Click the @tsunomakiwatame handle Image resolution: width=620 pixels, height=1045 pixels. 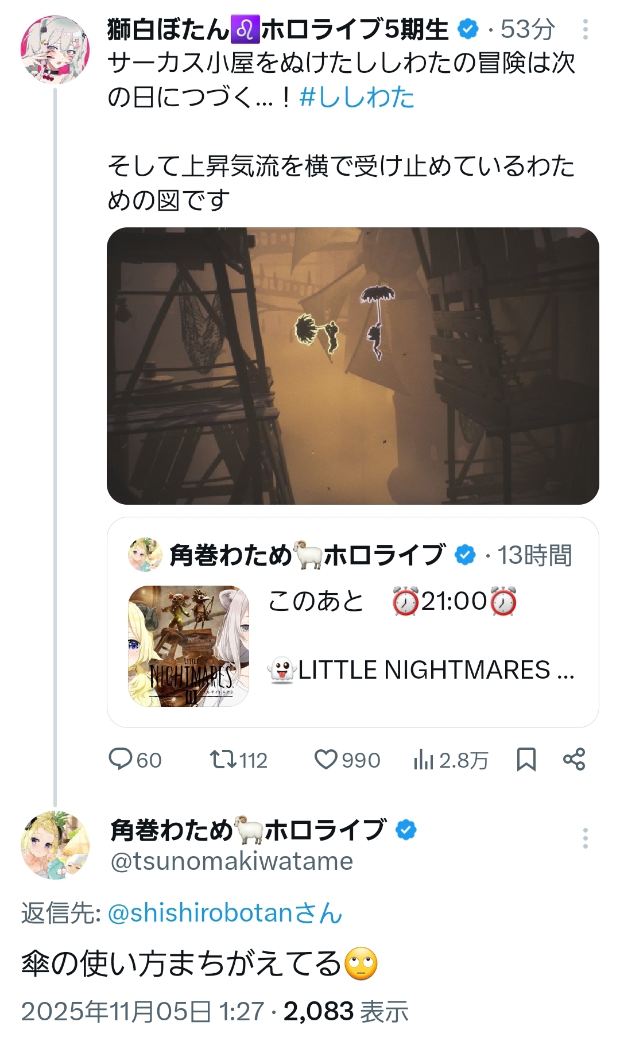(231, 861)
